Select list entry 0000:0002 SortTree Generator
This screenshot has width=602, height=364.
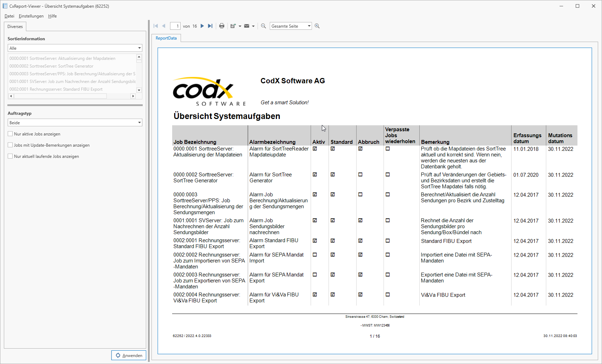point(72,66)
